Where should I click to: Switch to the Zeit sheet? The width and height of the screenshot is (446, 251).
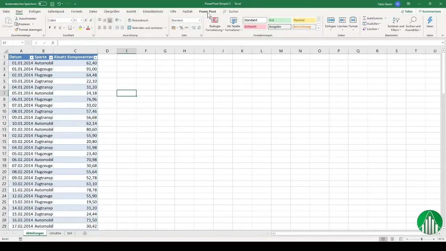pyautogui.click(x=69, y=233)
